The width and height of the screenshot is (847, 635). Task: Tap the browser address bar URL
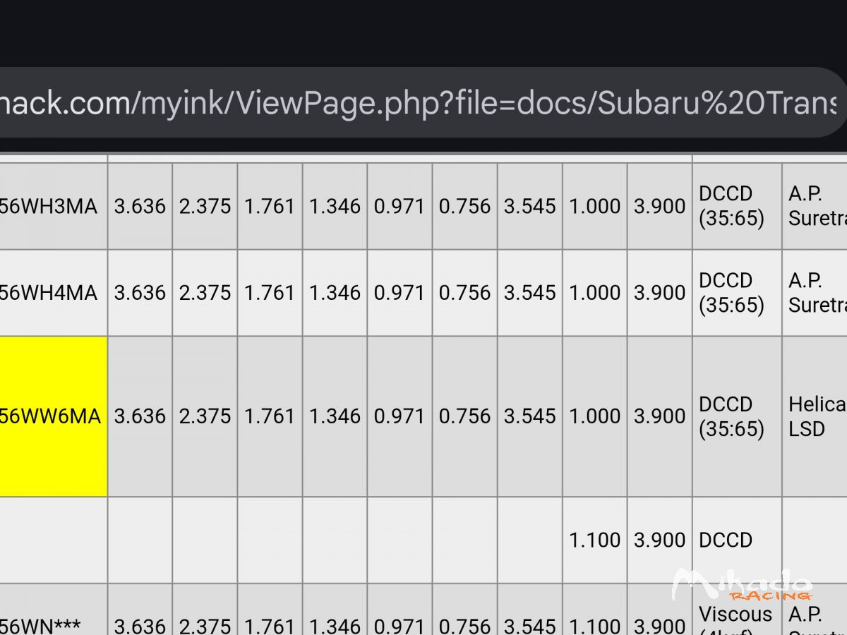click(418, 103)
